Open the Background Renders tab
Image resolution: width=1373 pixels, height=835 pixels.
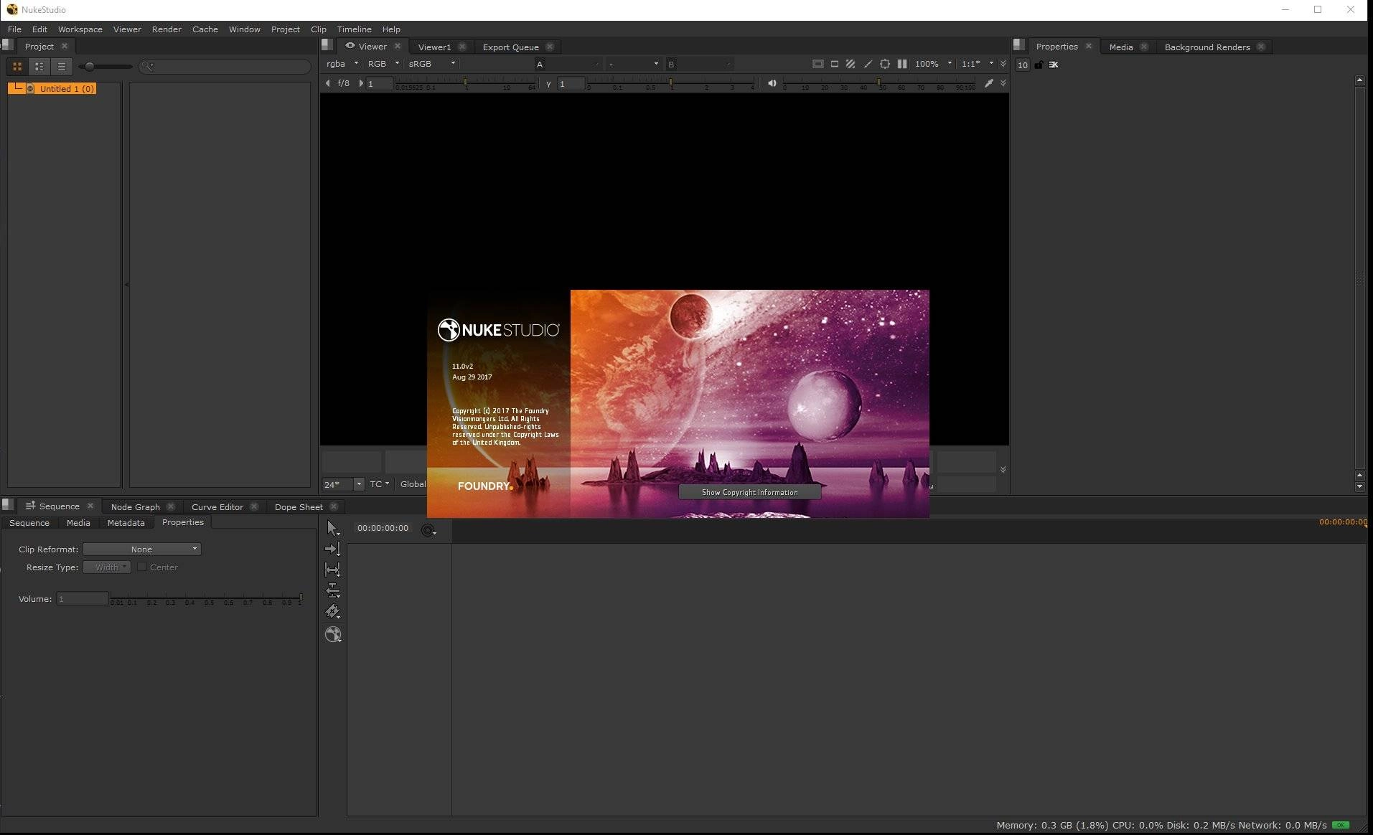click(1207, 47)
